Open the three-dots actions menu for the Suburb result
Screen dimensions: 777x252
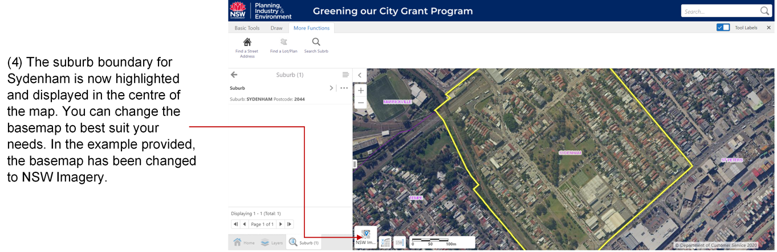pos(344,88)
